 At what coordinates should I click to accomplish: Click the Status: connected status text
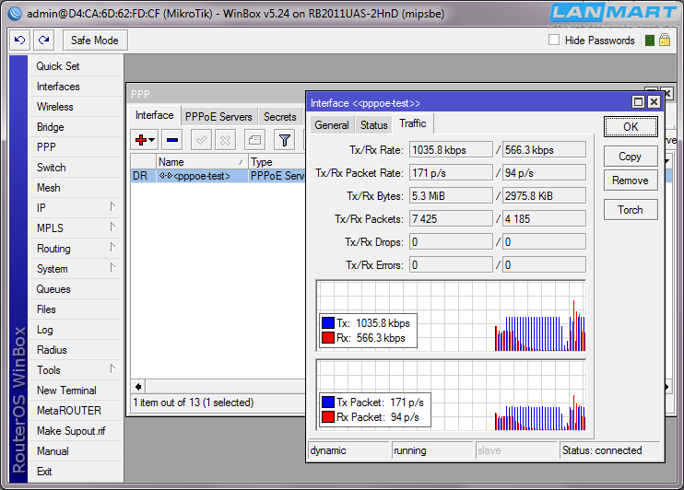pyautogui.click(x=602, y=450)
